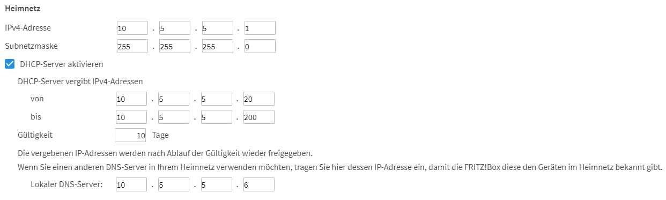
Task: Select the DHCP 'von' second octet field
Action: coord(174,99)
